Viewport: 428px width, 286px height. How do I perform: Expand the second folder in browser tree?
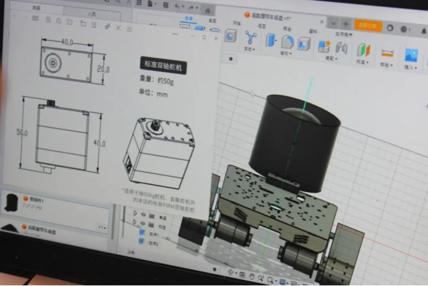pyautogui.click(x=135, y=222)
